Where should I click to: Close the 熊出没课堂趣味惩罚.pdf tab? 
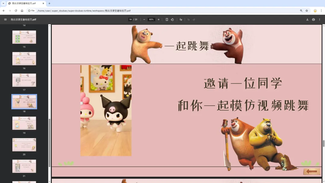tap(43, 3)
